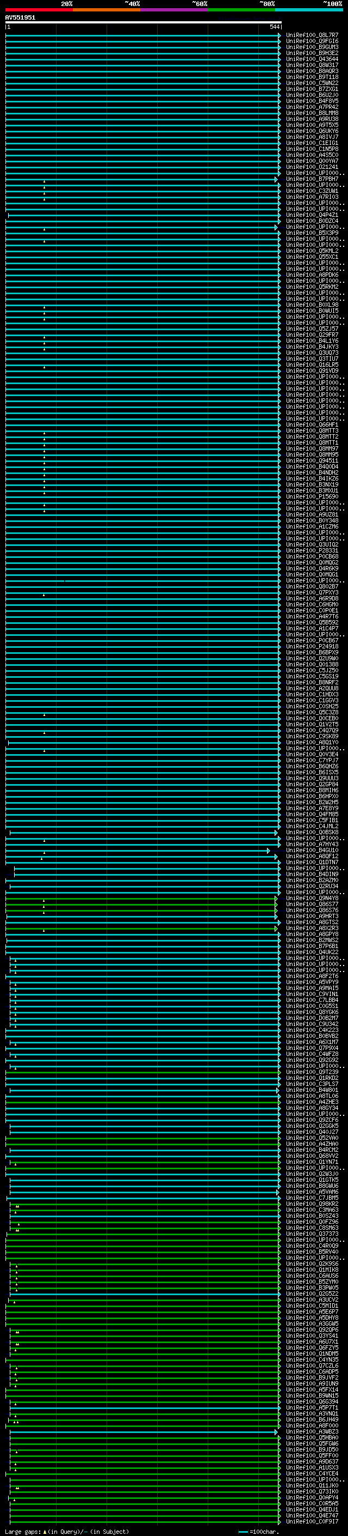Select hit UniRef100_C7YPJ7

(312, 760)
